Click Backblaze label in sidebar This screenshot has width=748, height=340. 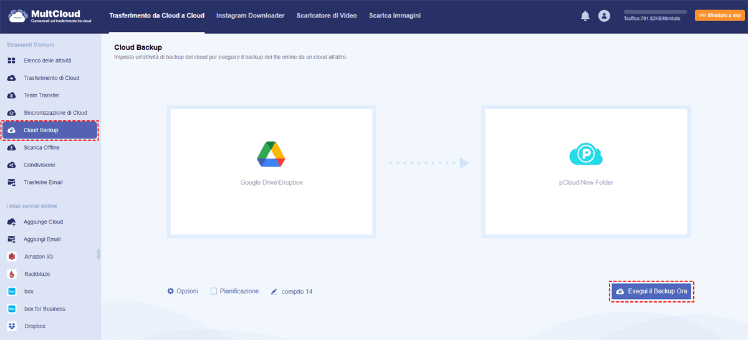coord(37,274)
